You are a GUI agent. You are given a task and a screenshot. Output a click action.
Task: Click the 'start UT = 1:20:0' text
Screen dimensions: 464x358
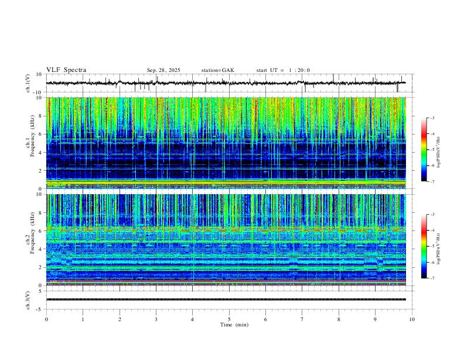[283, 70]
